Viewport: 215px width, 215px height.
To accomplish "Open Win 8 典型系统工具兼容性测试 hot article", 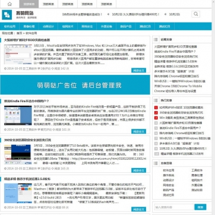I will tap(182, 118).
